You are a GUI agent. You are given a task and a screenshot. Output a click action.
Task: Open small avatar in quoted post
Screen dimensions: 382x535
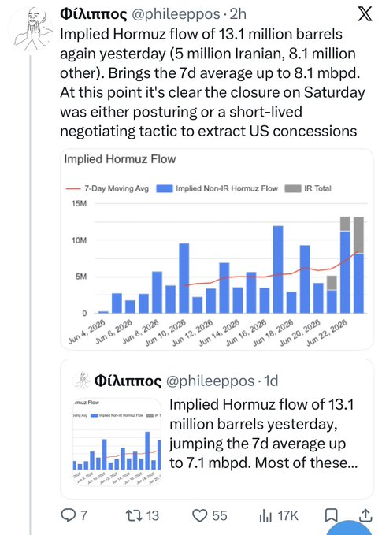(x=82, y=381)
